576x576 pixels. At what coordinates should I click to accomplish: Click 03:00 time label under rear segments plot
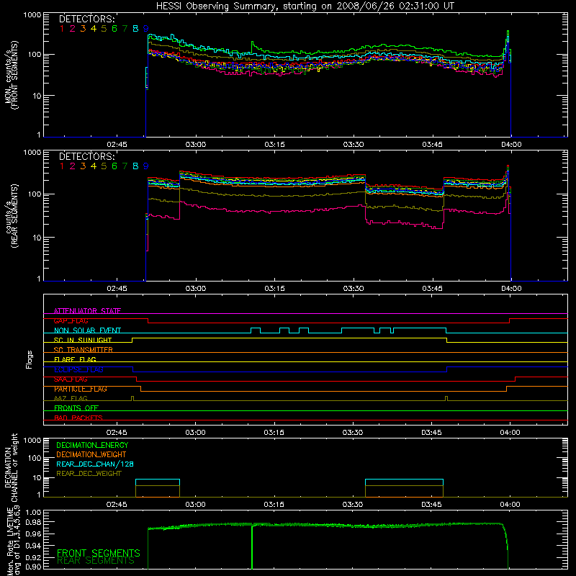coord(195,289)
